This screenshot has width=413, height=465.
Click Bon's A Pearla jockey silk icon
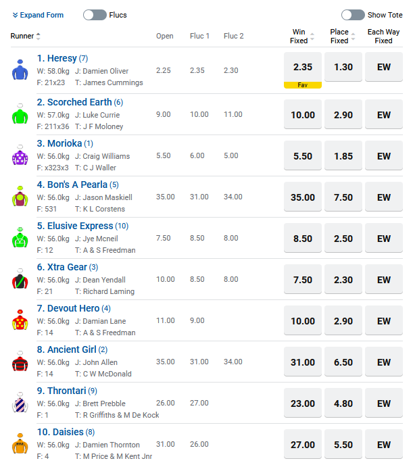pos(19,197)
